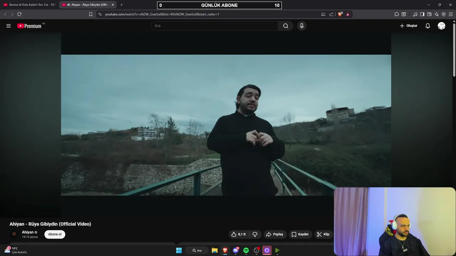Click the page vertical scrollbar thumb

[454, 49]
